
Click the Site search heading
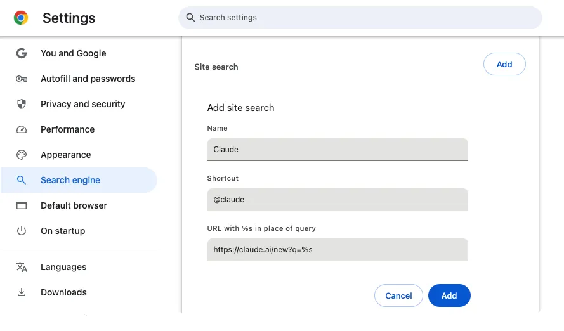tap(216, 67)
